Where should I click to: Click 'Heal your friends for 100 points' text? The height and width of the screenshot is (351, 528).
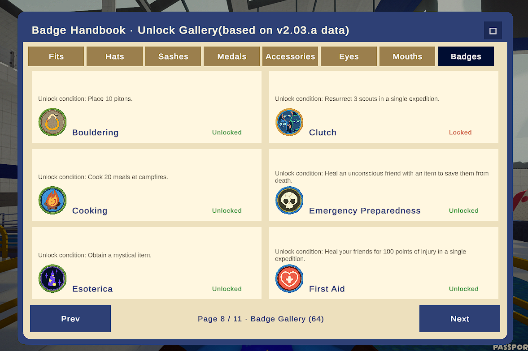[x=371, y=255]
